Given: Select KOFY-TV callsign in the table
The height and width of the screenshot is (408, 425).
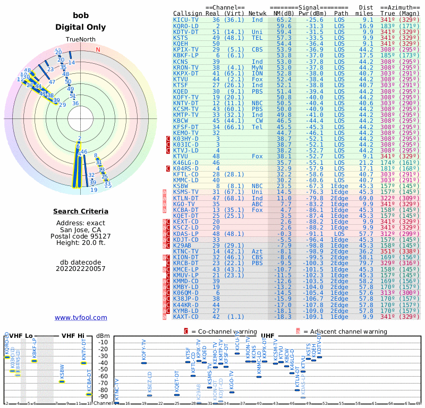Looking at the screenshot, I should click(185, 97).
